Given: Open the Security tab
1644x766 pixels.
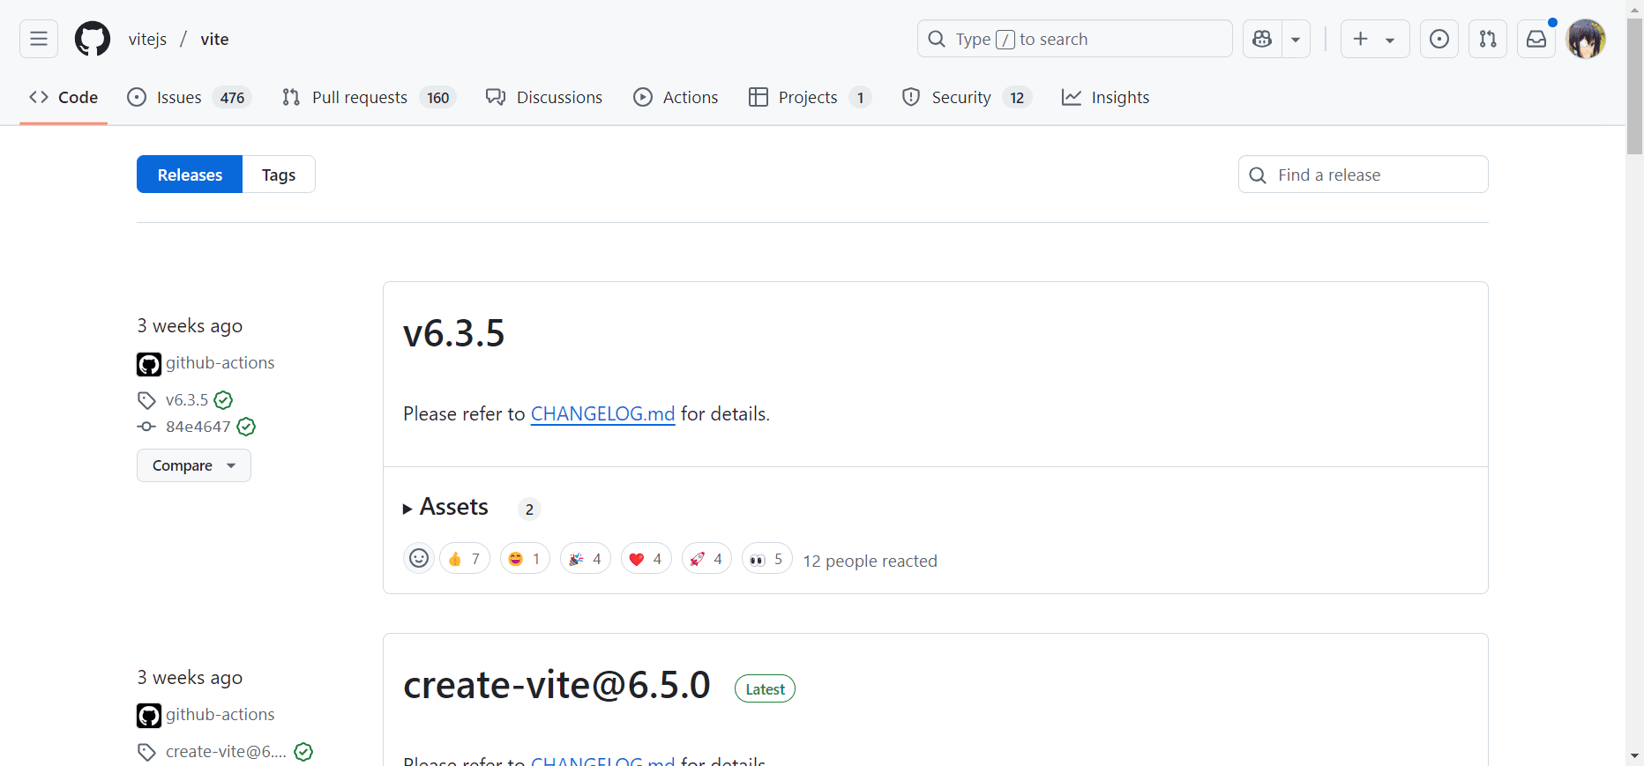Looking at the screenshot, I should [967, 97].
